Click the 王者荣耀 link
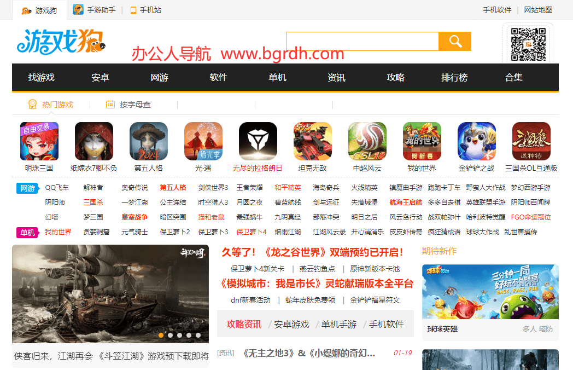Viewport: 573px width, 370px height. tap(249, 188)
